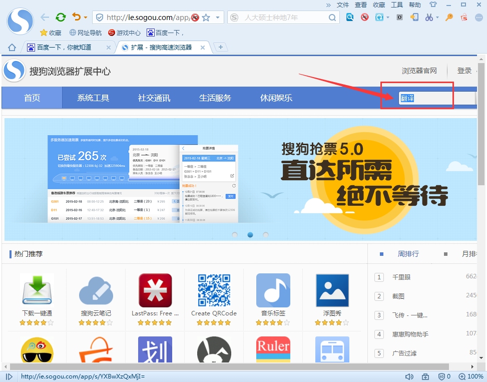This screenshot has width=487, height=382.
Task: Open the repair kit icon in the statusbar
Action: 425,376
